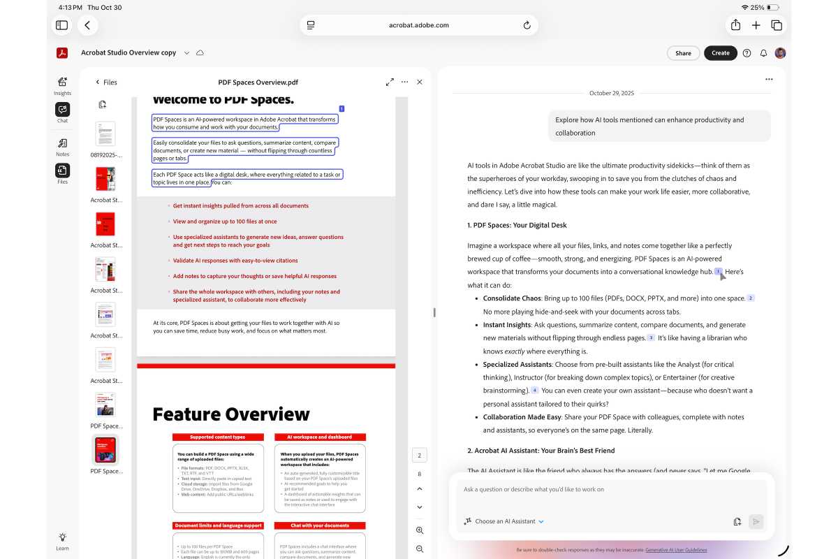
Task: Attach a file in the AI Assistant input
Action: [x=737, y=521]
